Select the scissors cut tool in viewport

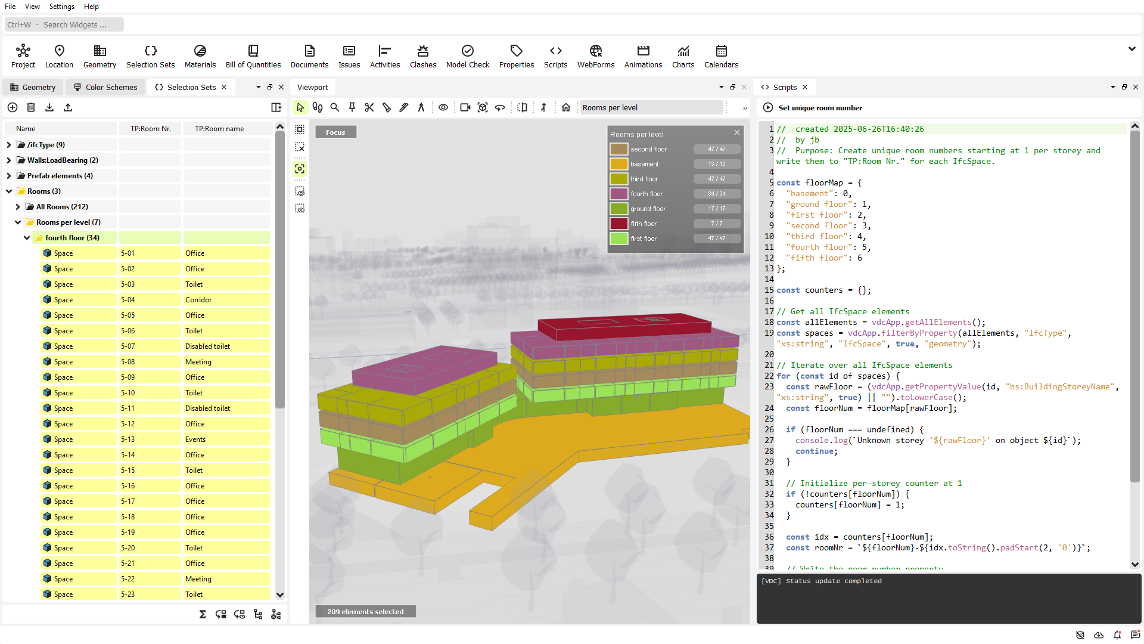pos(369,107)
